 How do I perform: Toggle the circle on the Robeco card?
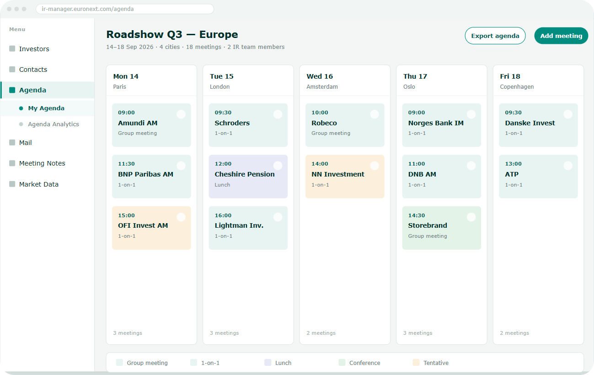[375, 114]
